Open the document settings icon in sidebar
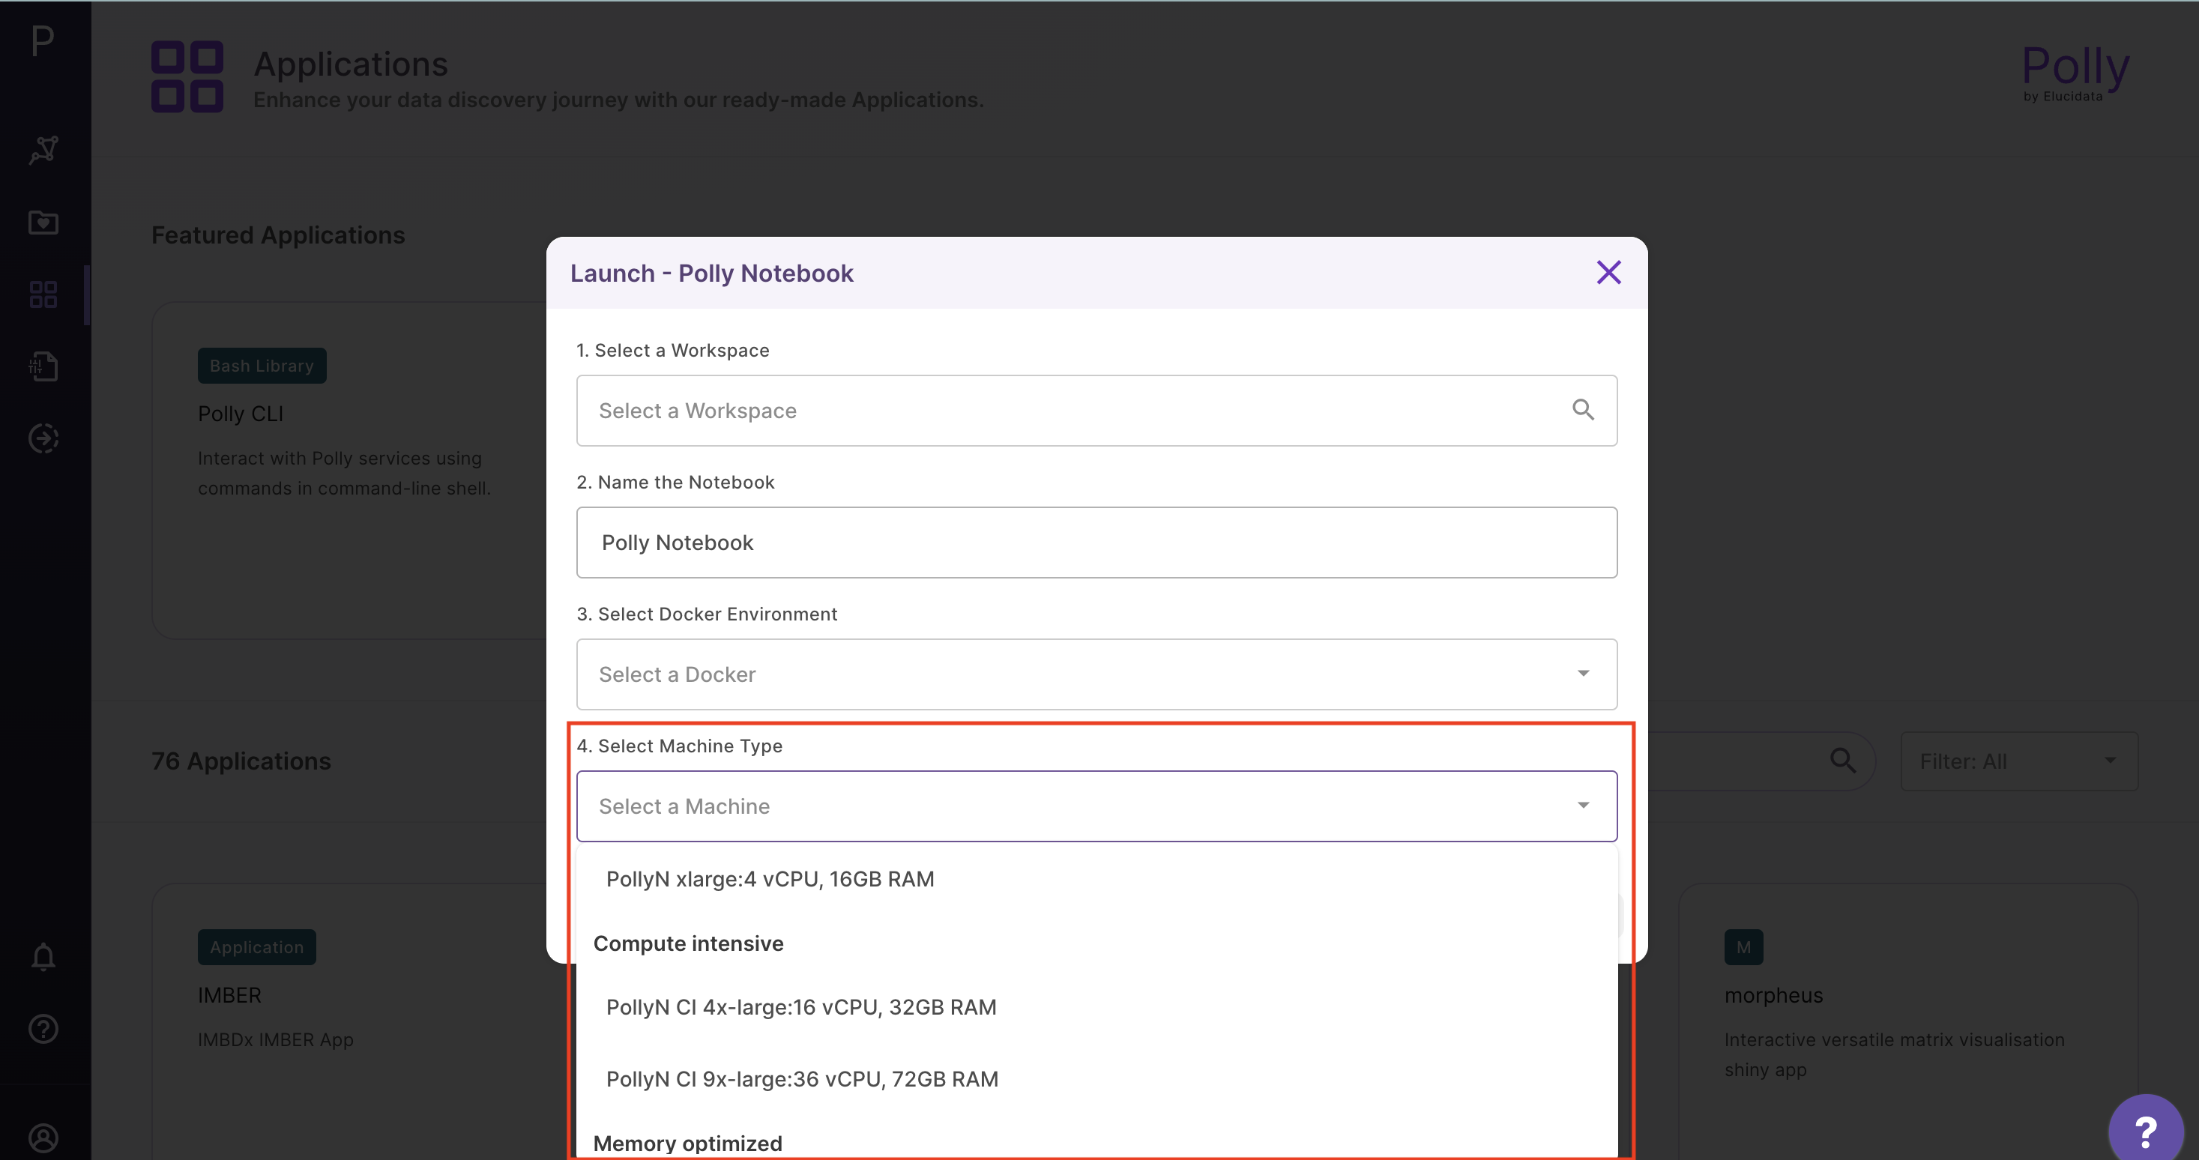Image resolution: width=2199 pixels, height=1160 pixels. [x=43, y=366]
